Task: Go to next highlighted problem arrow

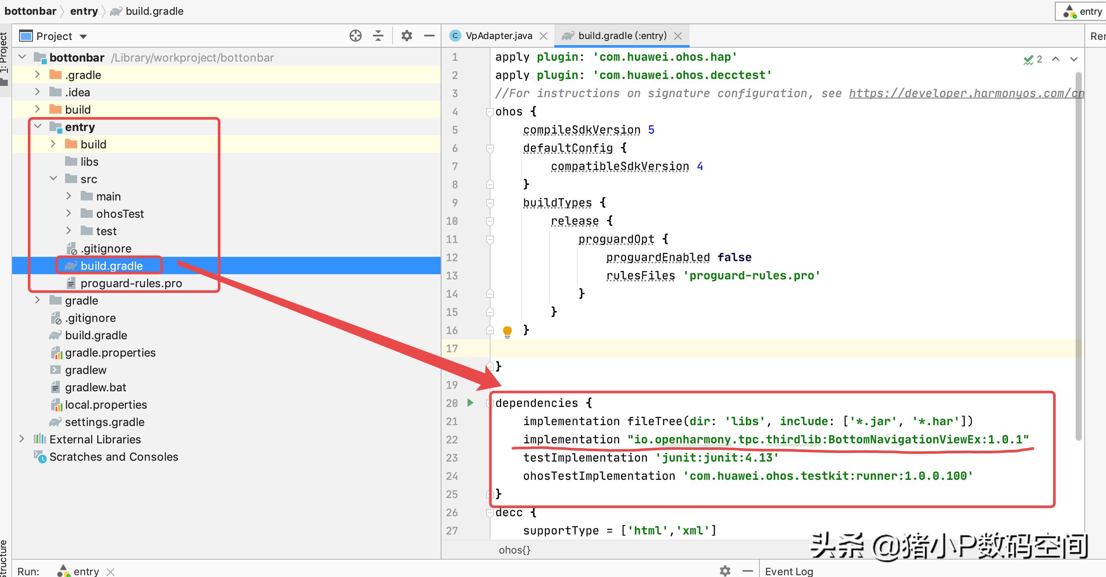Action: point(1074,59)
